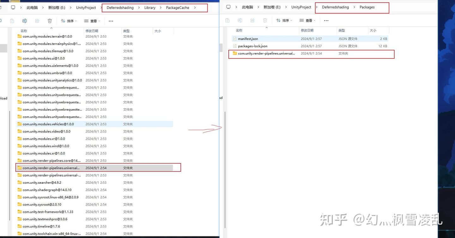Image resolution: width=455 pixels, height=238 pixels.
Task: Click folder icon of com.unity.shadergraph@14.0.10
Action: coord(20,190)
